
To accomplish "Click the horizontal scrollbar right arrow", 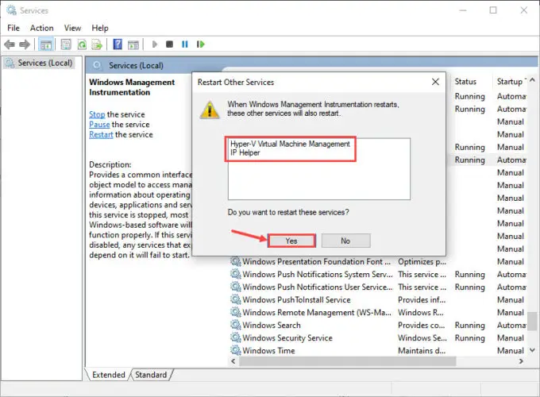I will point(521,361).
